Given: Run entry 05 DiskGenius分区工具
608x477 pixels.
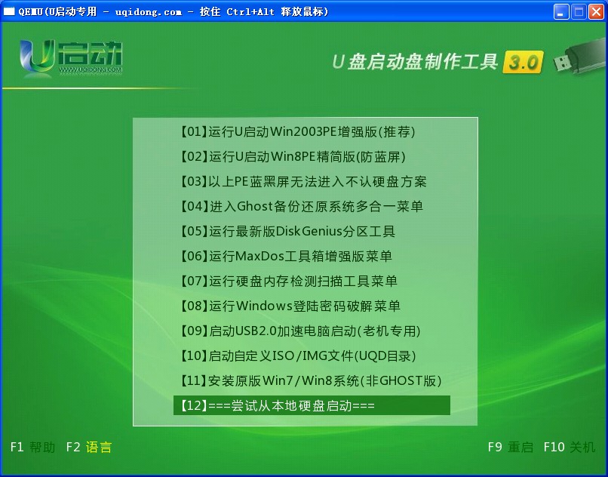Looking at the screenshot, I should click(287, 231).
